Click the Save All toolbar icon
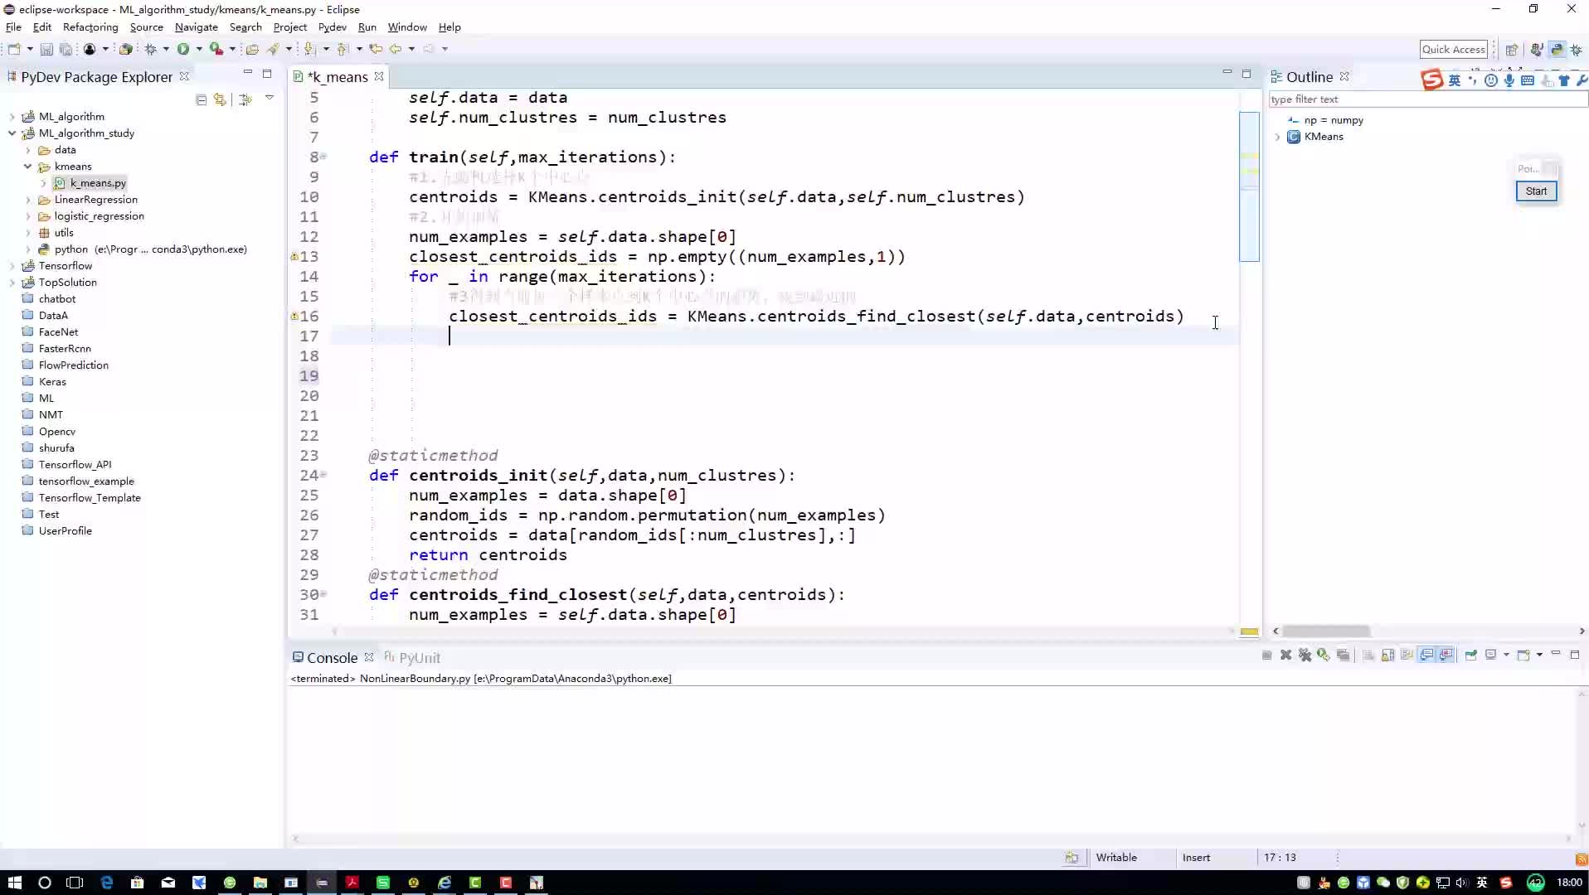Viewport: 1589px width, 895px height. pyautogui.click(x=66, y=49)
